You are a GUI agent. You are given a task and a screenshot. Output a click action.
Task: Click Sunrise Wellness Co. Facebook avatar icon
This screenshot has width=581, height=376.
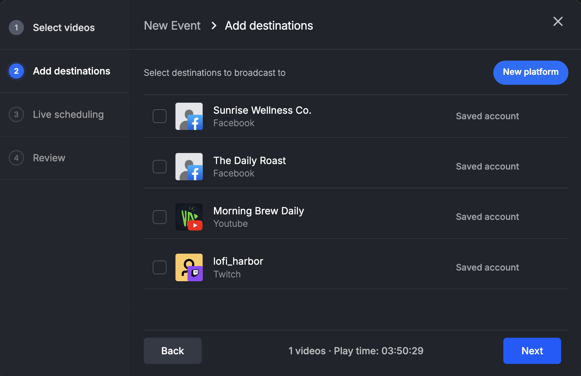(x=189, y=116)
